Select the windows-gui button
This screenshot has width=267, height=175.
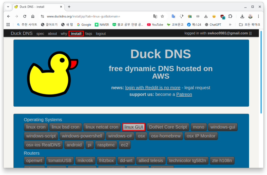click(x=222, y=127)
